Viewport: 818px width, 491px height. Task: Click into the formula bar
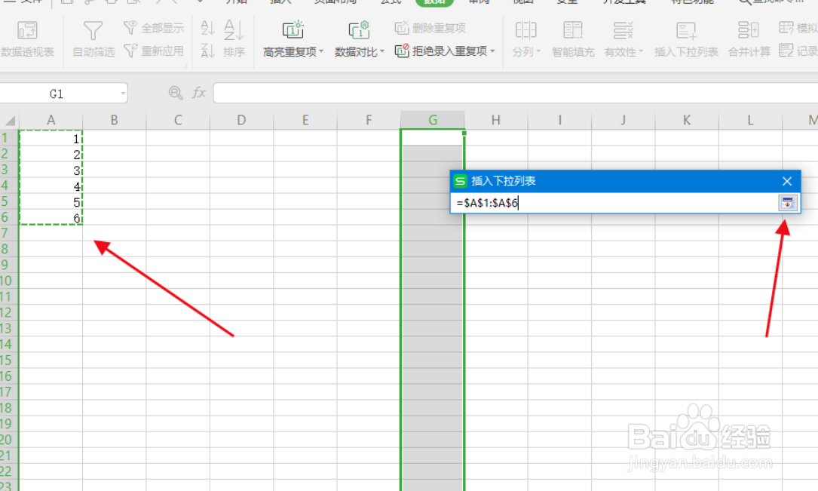[516, 93]
